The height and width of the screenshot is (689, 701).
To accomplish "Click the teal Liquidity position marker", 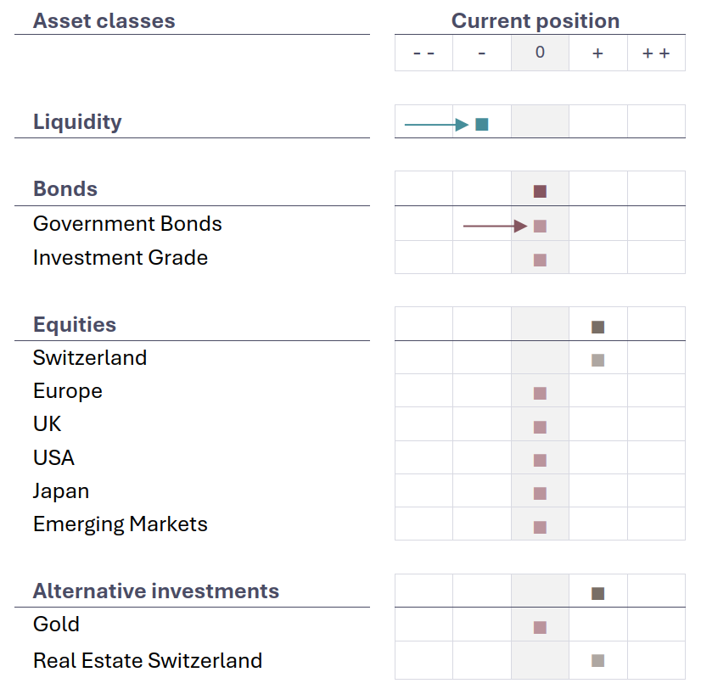I will point(482,125).
